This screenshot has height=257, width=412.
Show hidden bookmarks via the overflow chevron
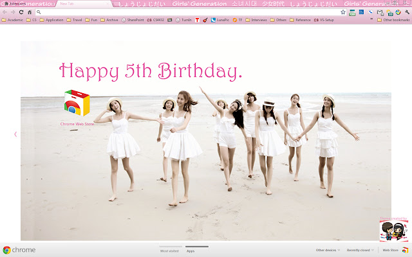(x=371, y=19)
